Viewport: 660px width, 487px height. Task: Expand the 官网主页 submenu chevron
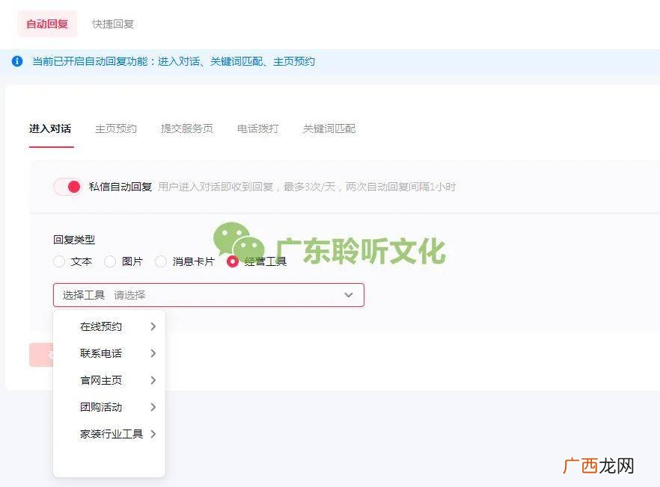tap(153, 380)
